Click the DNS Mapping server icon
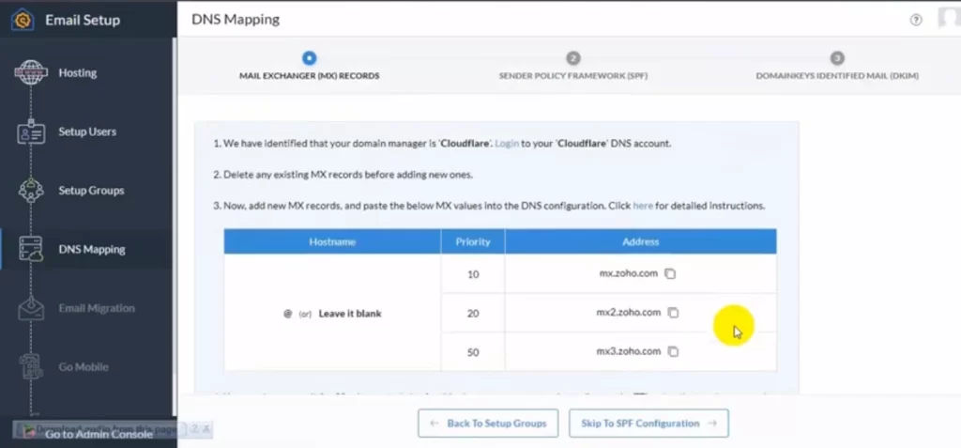Screen dimensions: 961x448 (x=31, y=250)
